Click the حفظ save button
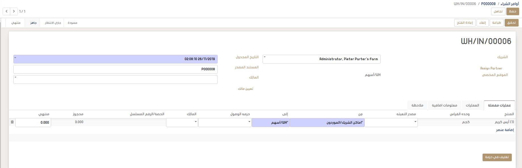Screen dimensions: 522x168 tap(513, 11)
